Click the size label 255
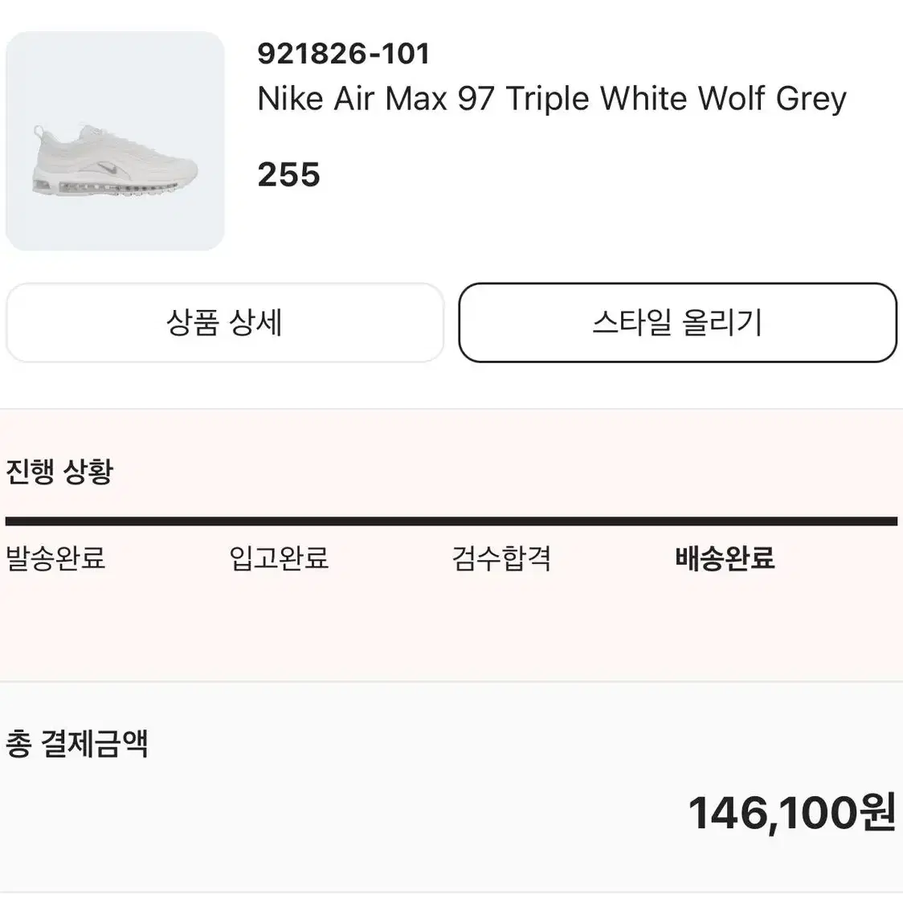The width and height of the screenshot is (903, 903). 288,174
